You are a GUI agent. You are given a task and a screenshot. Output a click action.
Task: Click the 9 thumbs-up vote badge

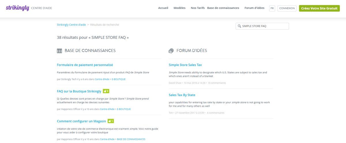106,91
